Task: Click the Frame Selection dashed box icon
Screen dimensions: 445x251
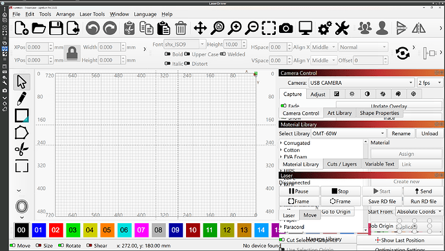Action: click(x=269, y=28)
